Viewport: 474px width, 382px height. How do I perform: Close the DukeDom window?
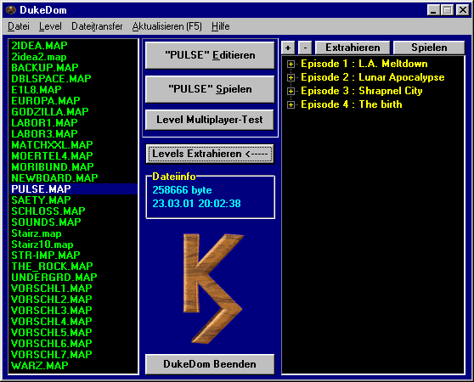pos(462,10)
